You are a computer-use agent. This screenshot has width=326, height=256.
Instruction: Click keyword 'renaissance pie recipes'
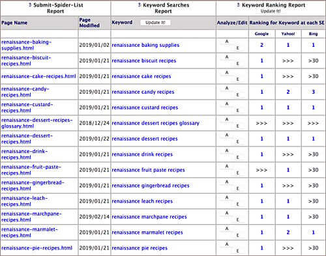pyautogui.click(x=140, y=248)
